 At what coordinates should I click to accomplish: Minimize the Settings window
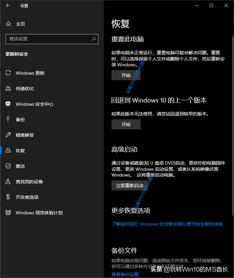[x=197, y=5]
